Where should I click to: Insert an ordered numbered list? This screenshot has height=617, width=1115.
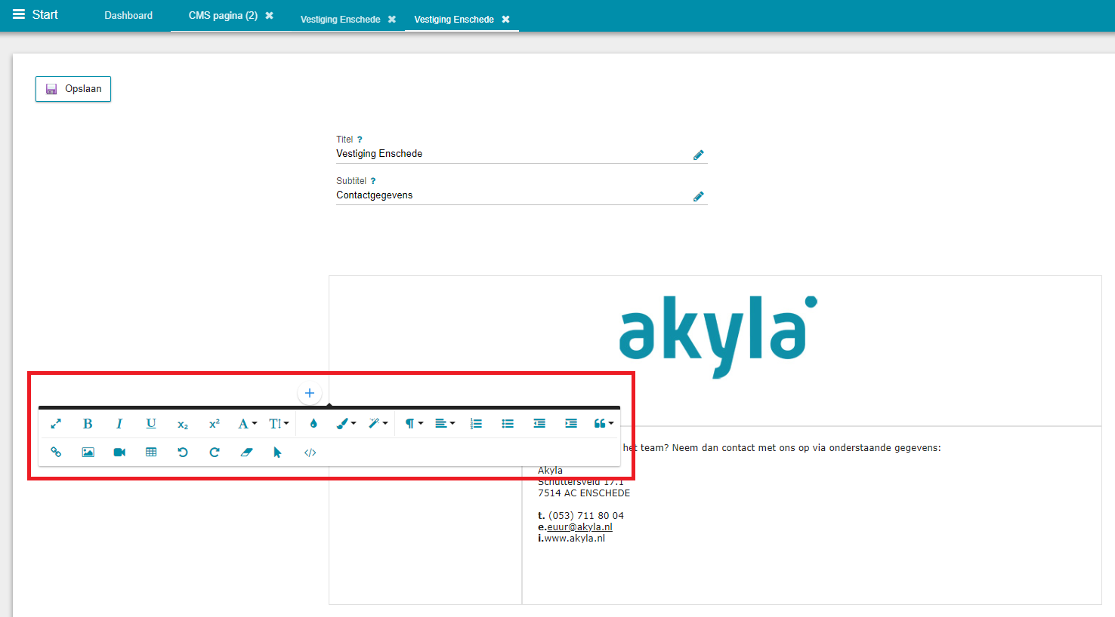point(476,424)
